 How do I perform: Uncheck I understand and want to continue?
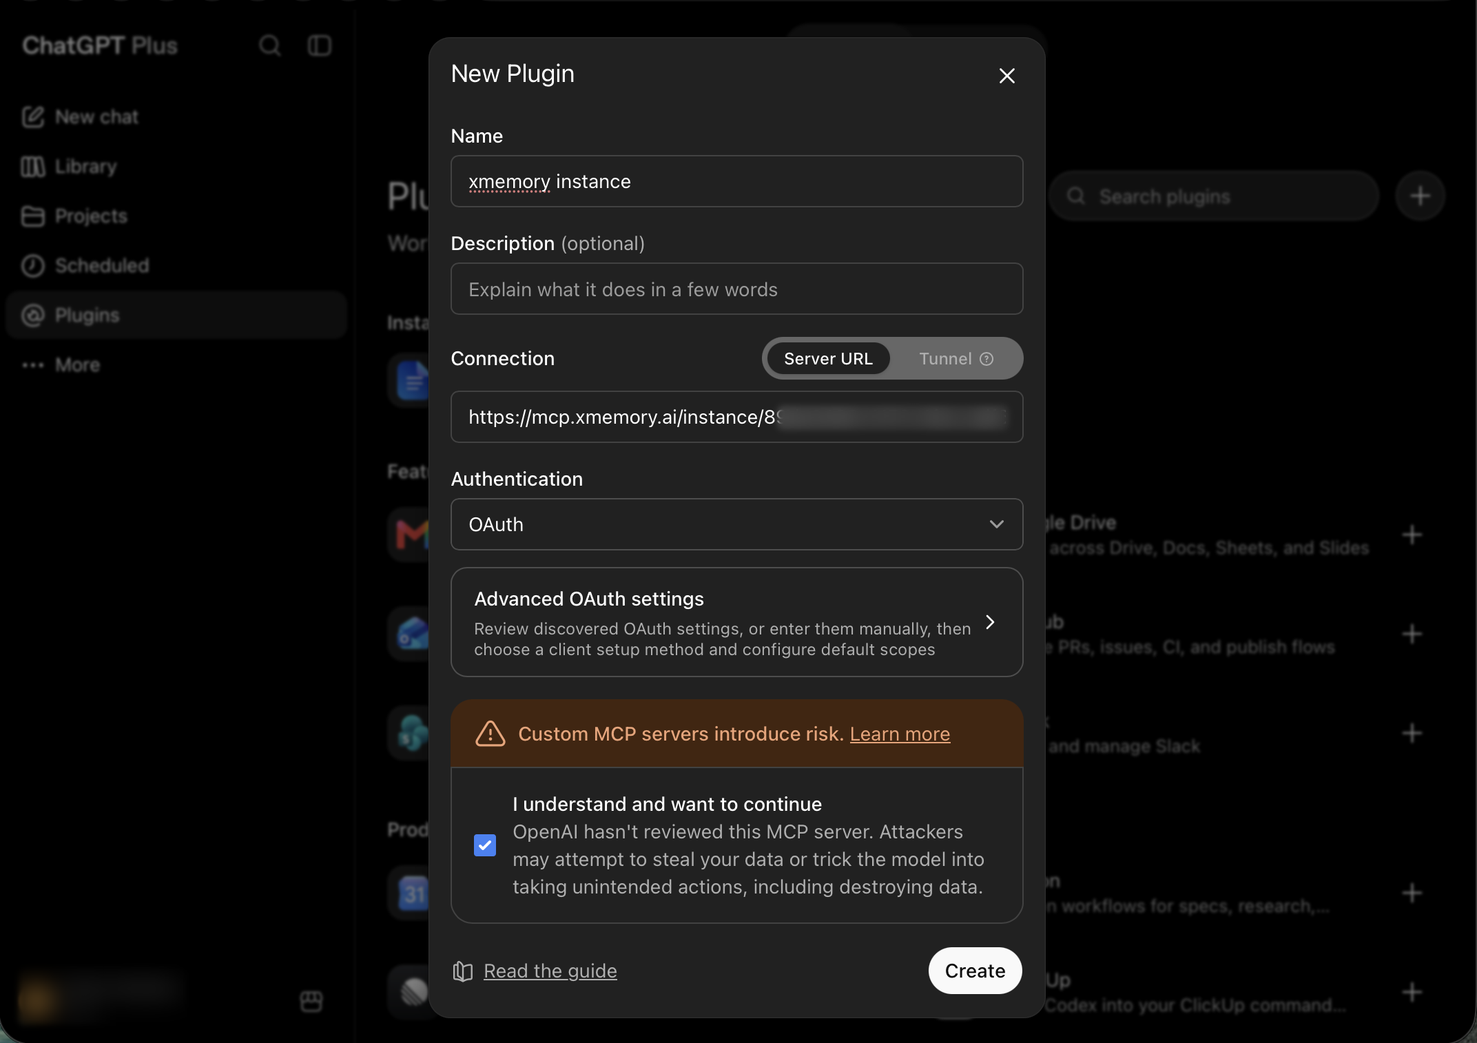[x=485, y=845]
